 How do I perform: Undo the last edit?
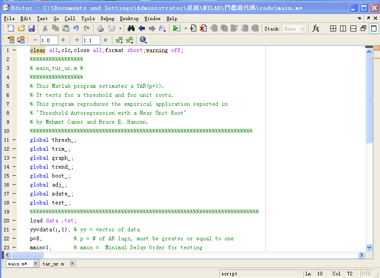click(76, 28)
